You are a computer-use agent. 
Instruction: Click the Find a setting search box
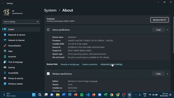tap(21, 22)
